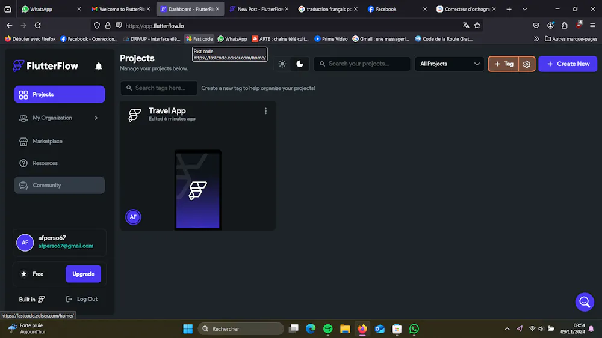
Task: Open File Explorer from the taskbar
Action: [345, 329]
